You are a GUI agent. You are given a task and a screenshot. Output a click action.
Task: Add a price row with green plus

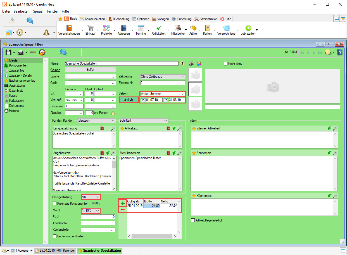click(x=122, y=203)
